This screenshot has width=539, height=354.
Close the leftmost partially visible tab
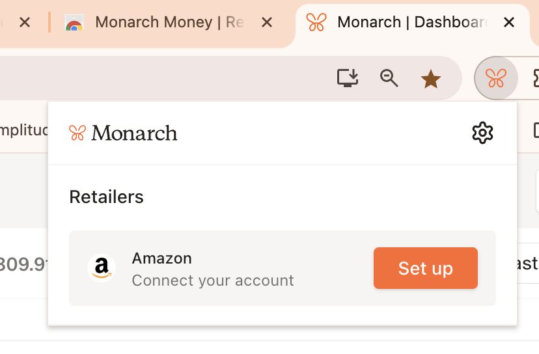(25, 23)
